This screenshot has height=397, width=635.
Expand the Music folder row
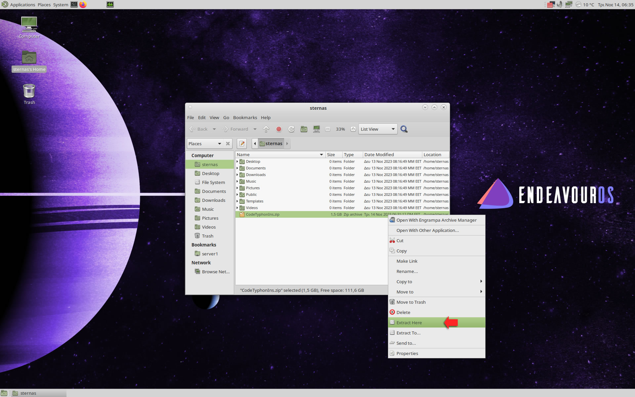pyautogui.click(x=237, y=181)
